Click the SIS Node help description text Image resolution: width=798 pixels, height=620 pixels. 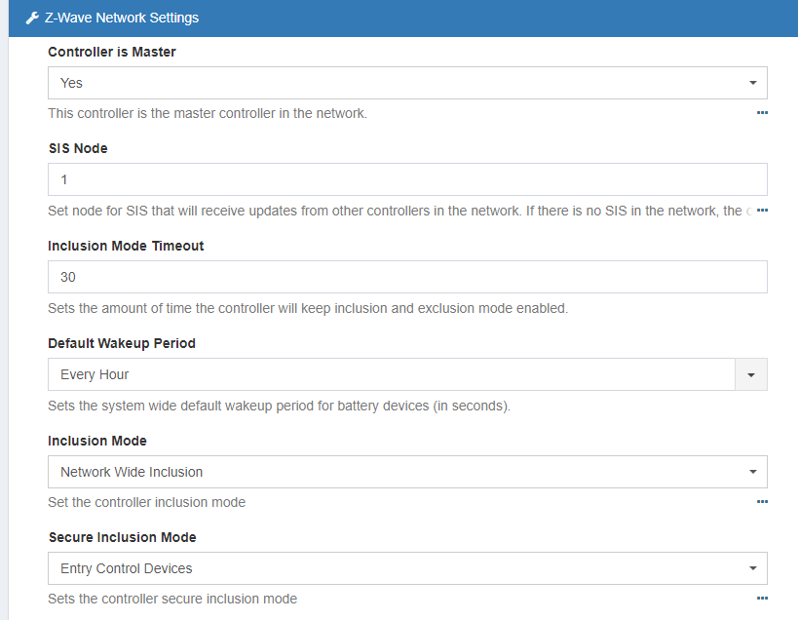click(390, 211)
